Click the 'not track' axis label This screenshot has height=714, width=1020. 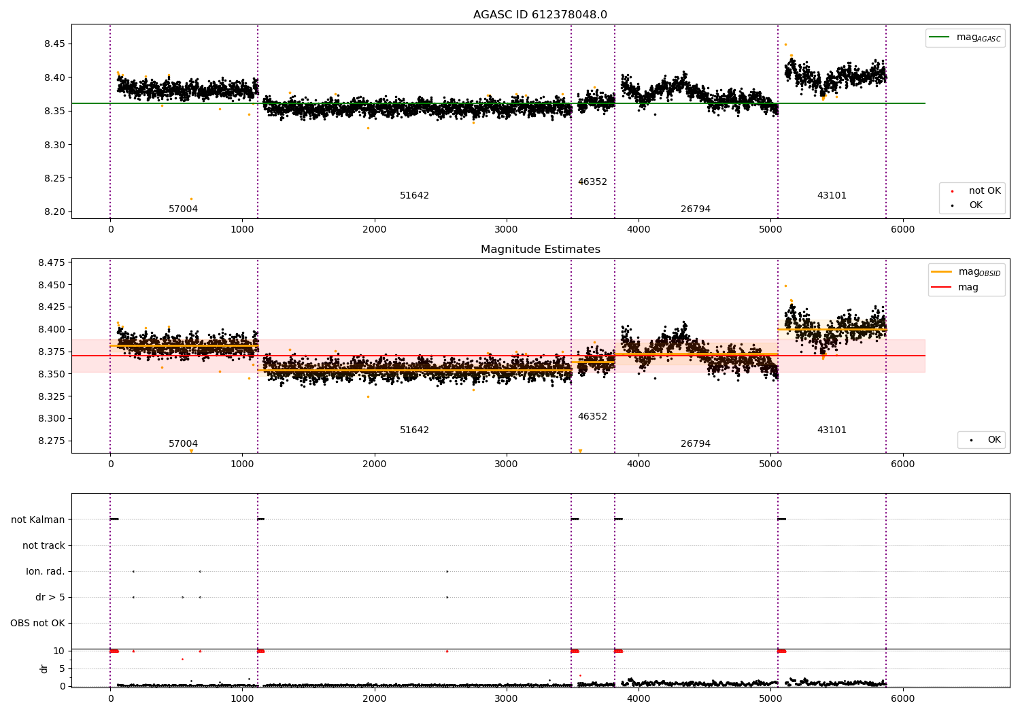[x=44, y=546]
